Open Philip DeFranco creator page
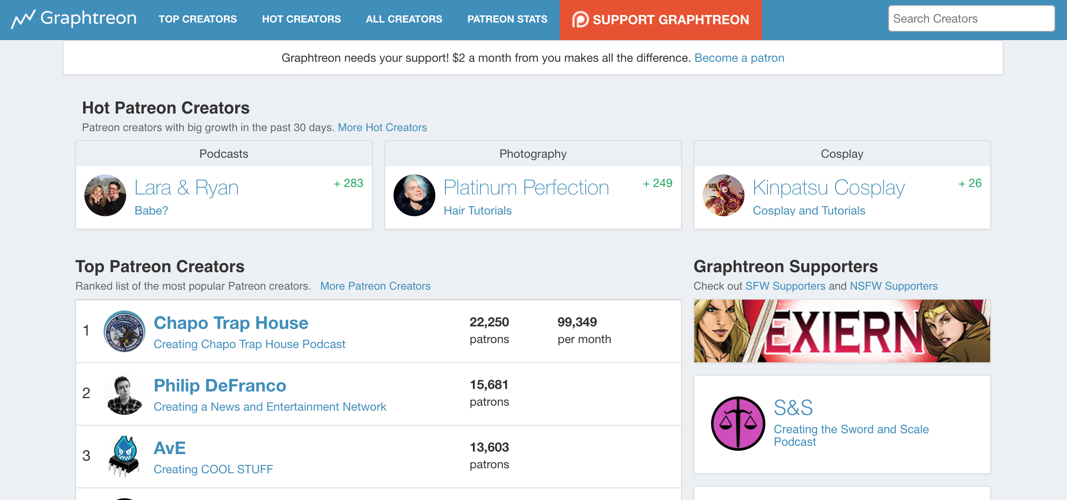Screen dimensions: 1067x500 [220, 386]
